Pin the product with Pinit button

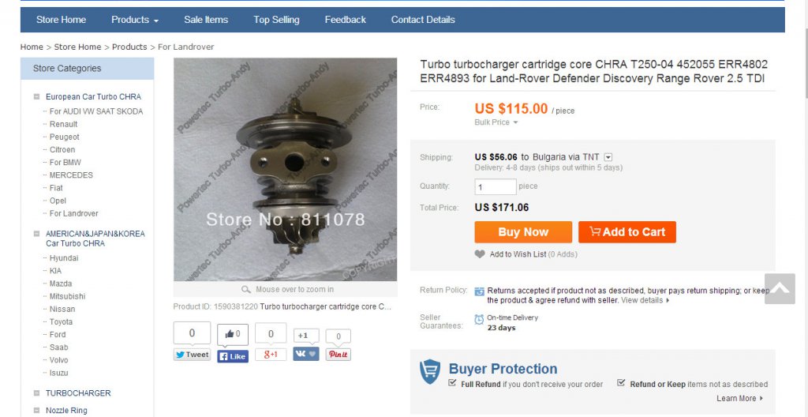338,355
